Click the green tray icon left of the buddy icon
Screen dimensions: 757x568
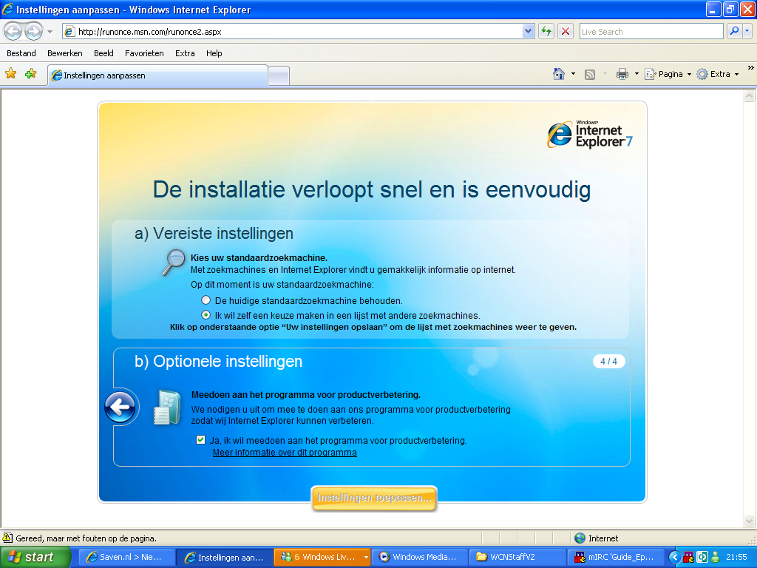[x=702, y=557]
